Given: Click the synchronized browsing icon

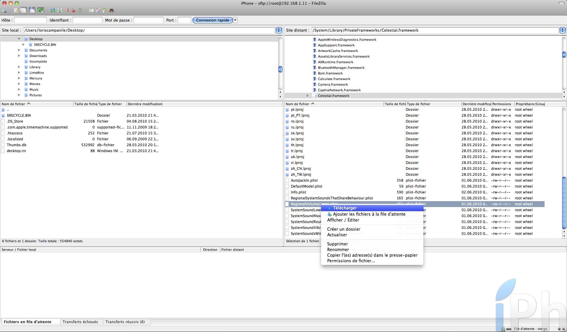Looking at the screenshot, I should click(x=105, y=11).
